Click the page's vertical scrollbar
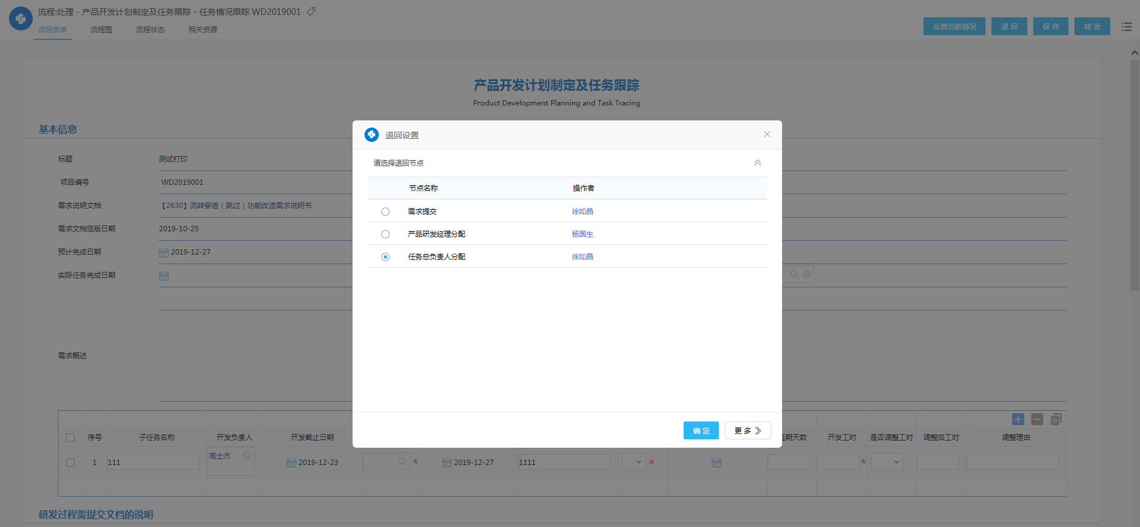Screen dimensions: 1140x527 [x=1134, y=179]
